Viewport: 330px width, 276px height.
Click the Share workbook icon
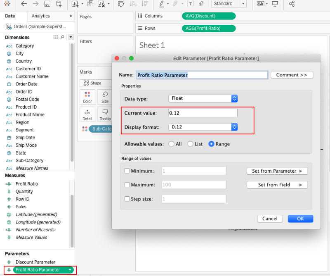click(292, 4)
